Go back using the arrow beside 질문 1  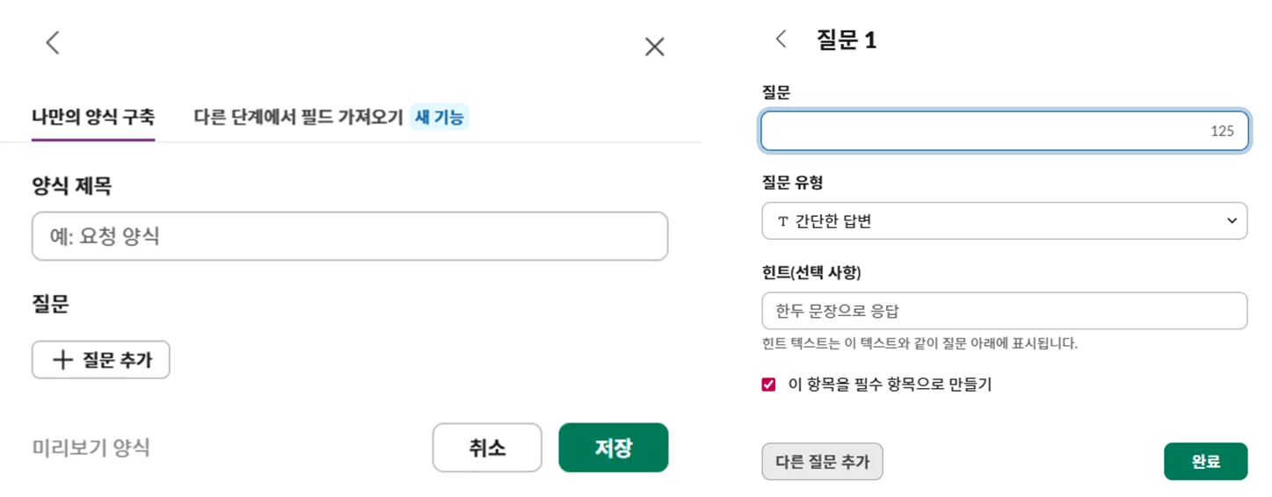click(781, 40)
